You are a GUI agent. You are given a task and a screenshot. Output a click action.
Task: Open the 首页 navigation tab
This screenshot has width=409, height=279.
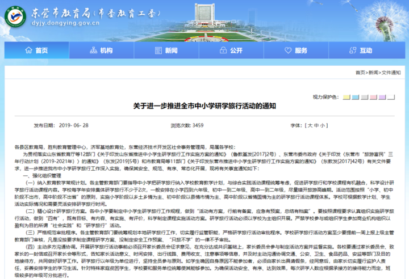point(37,50)
